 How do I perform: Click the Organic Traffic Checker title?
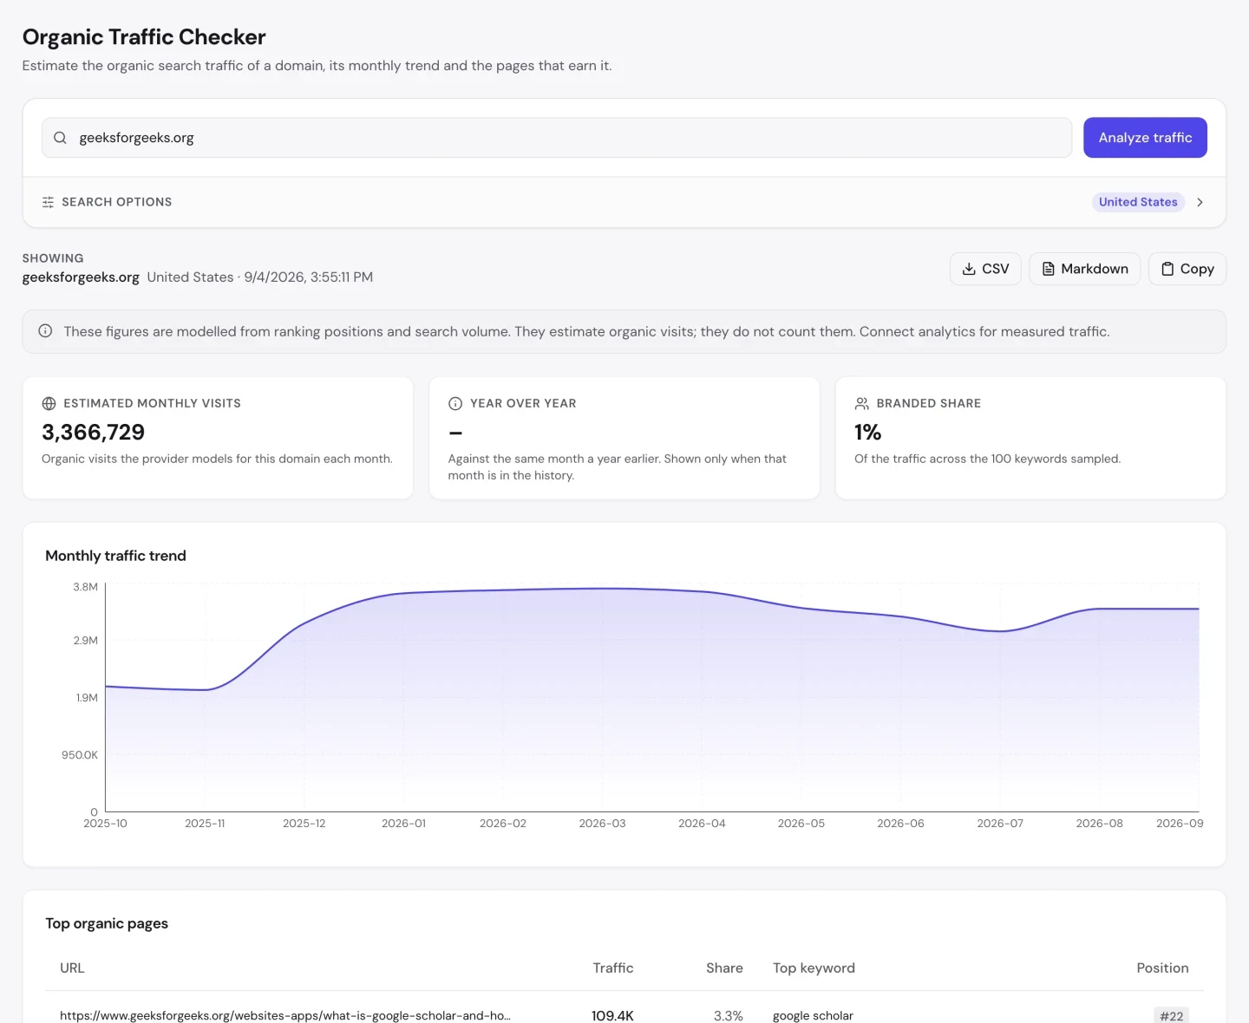tap(144, 37)
